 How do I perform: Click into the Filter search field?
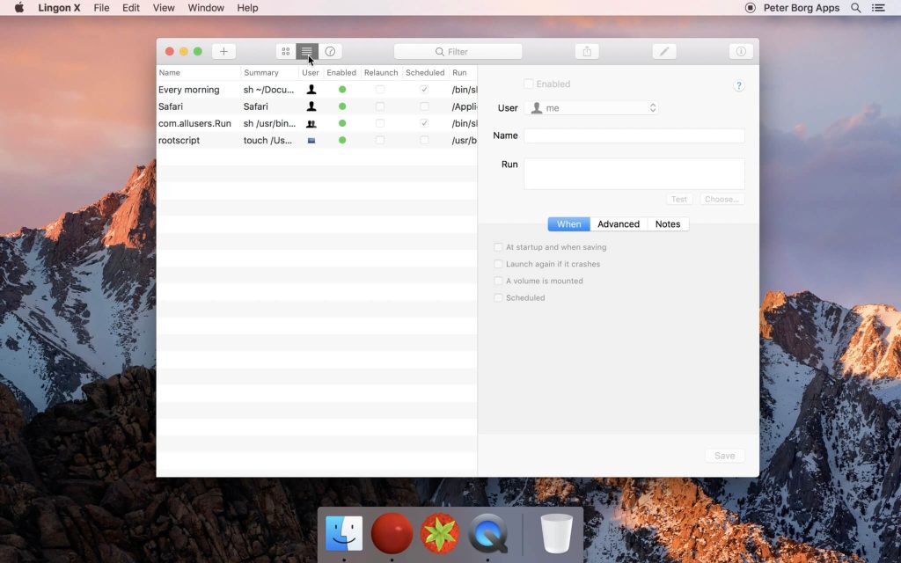(458, 52)
